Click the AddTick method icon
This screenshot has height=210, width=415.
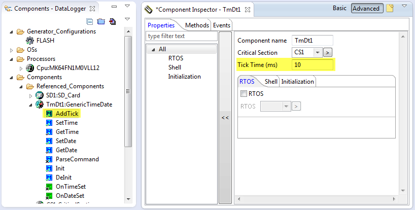(x=49, y=114)
